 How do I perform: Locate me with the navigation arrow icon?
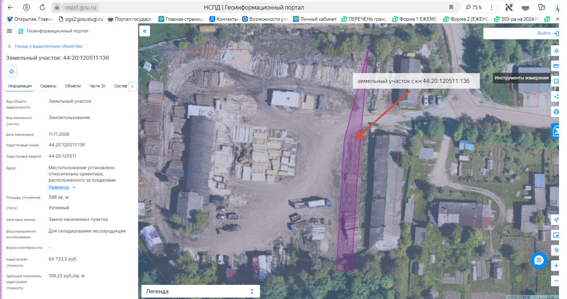tap(556, 220)
